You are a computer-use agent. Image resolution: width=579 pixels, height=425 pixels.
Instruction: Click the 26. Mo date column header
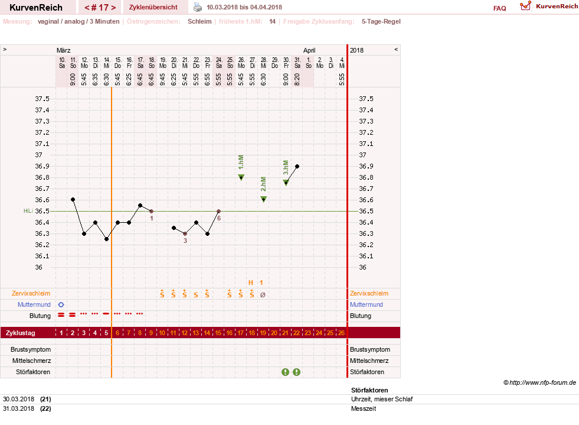click(241, 63)
